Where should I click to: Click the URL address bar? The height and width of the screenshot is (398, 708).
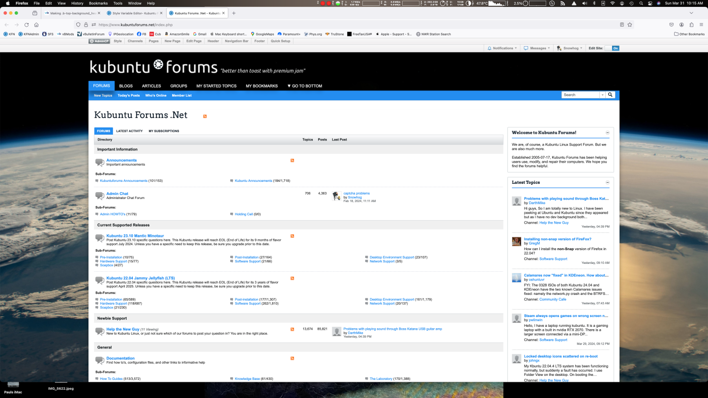tap(354, 25)
